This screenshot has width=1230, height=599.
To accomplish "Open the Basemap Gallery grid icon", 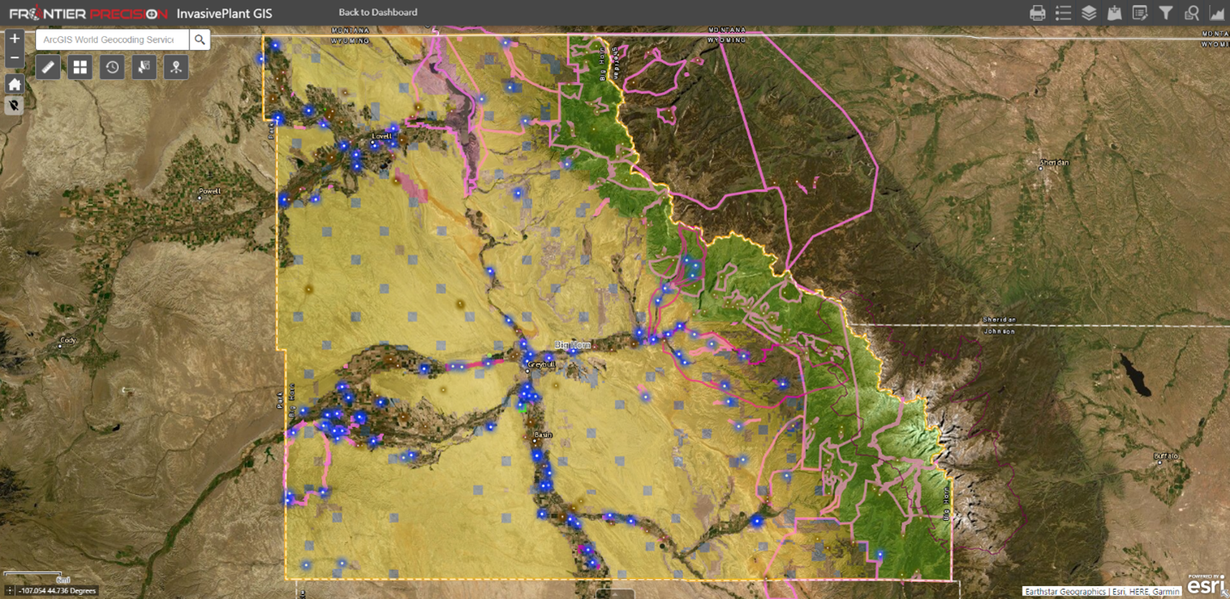I will [80, 67].
